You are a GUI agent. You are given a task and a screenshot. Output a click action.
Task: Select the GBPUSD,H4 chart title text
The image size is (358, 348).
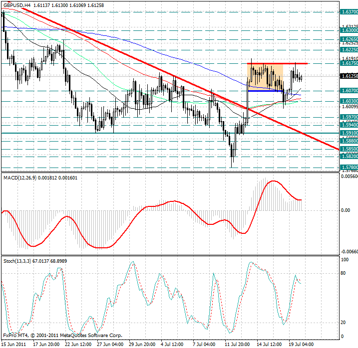coord(17,5)
